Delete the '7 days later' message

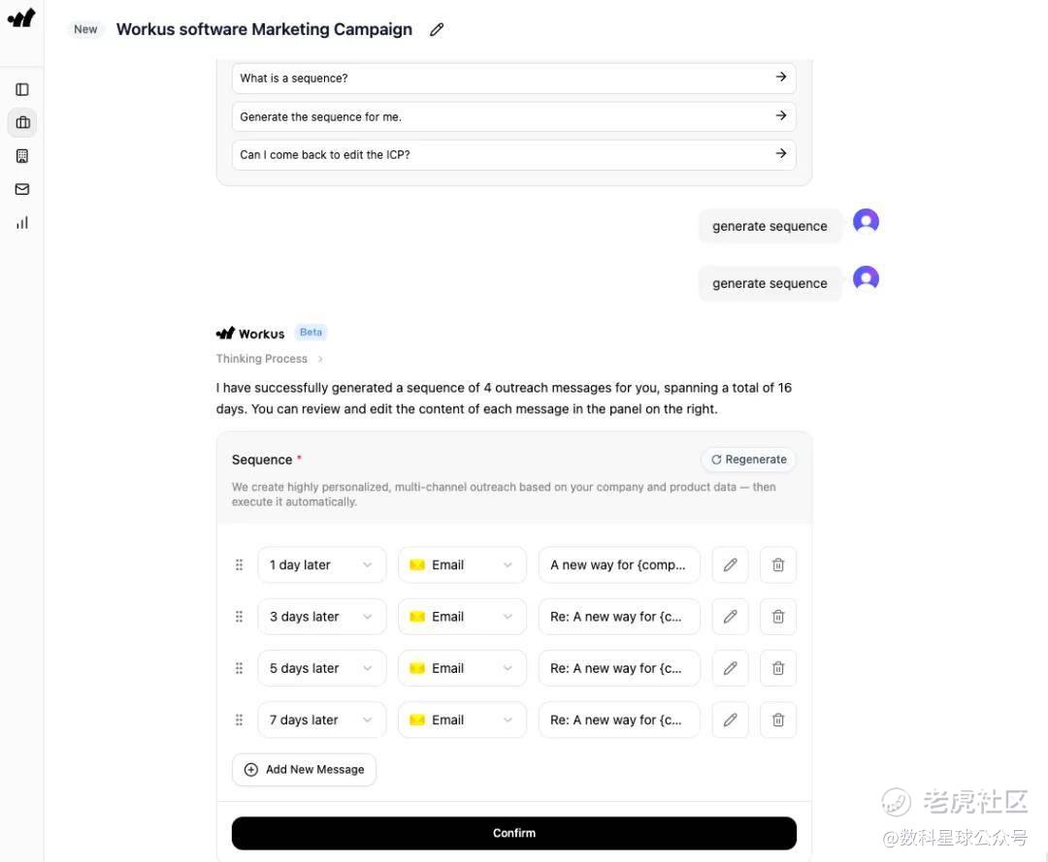pos(778,720)
